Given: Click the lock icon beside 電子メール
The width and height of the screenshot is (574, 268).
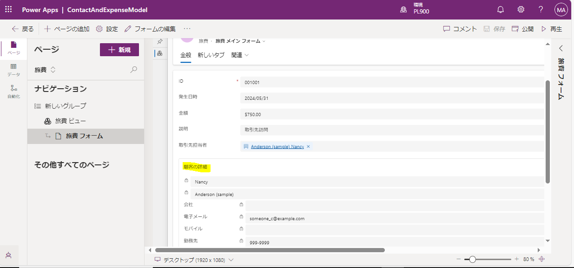Looking at the screenshot, I should (x=241, y=217).
